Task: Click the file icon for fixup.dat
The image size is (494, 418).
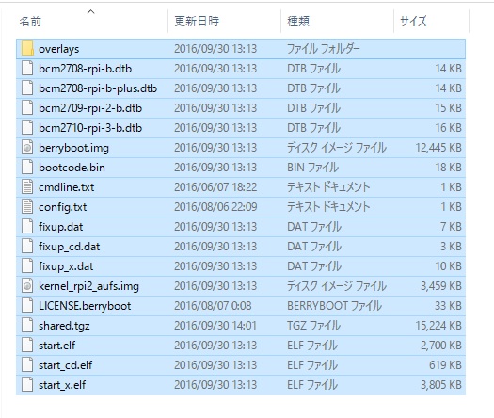Action: (x=27, y=227)
